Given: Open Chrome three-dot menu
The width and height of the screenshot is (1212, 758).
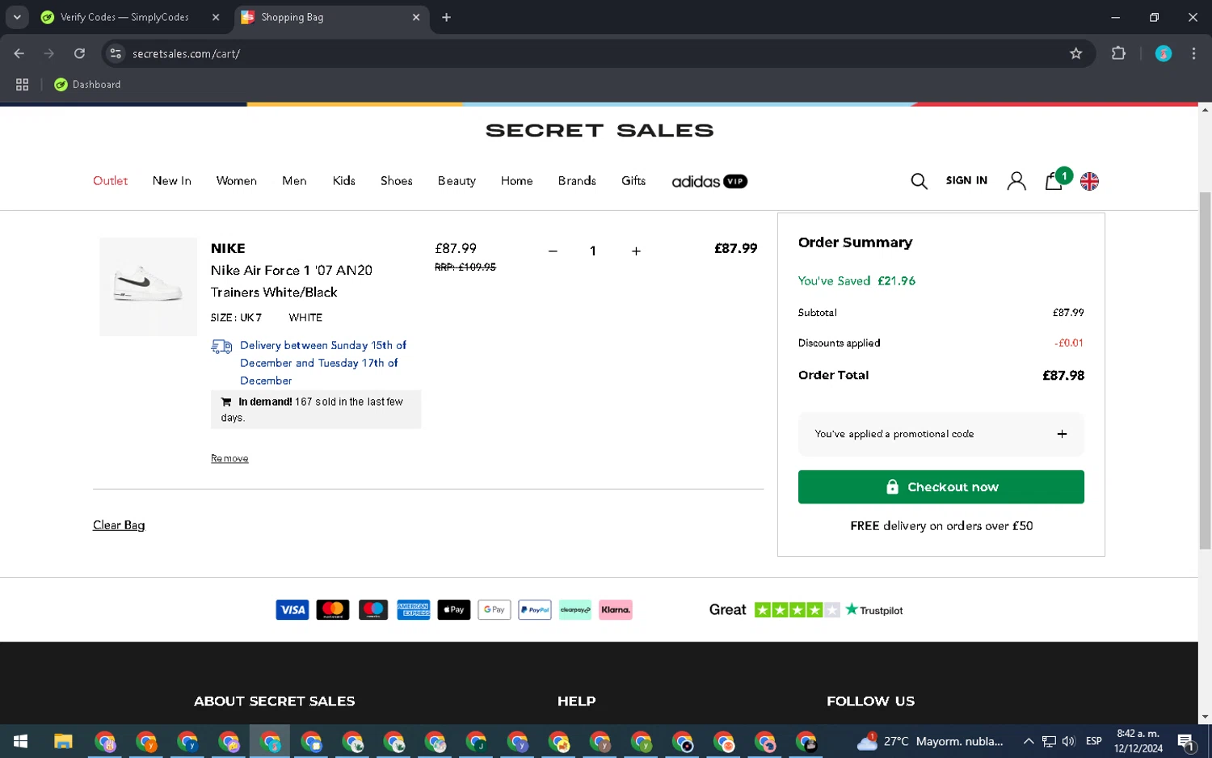Looking at the screenshot, I should 1193,53.
